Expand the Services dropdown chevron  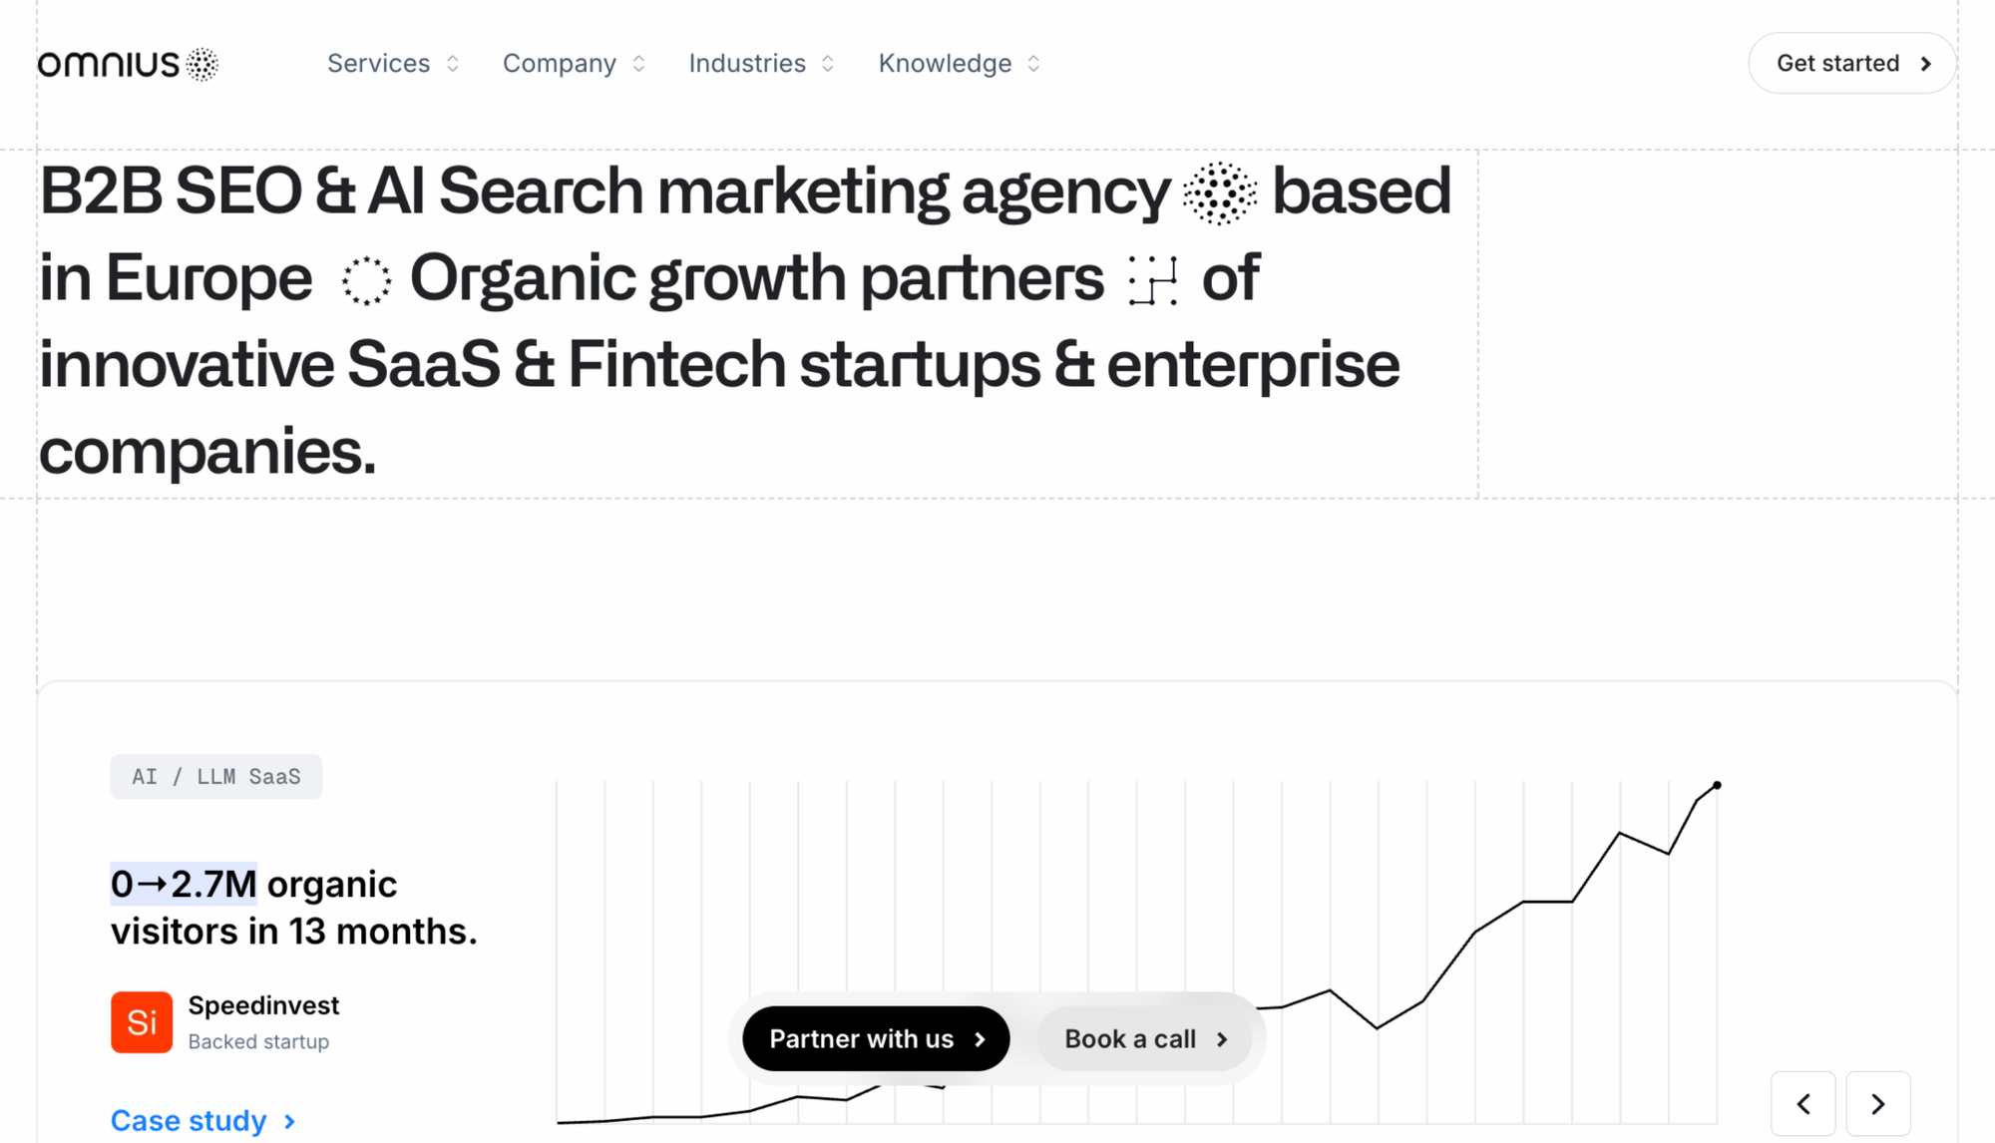pyautogui.click(x=453, y=64)
